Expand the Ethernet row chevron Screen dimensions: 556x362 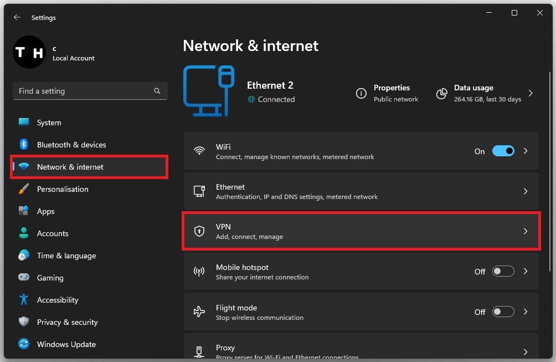[x=526, y=191]
